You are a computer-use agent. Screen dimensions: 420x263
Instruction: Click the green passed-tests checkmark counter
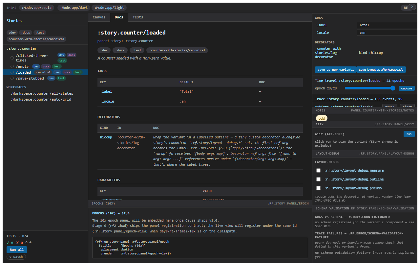point(10,243)
